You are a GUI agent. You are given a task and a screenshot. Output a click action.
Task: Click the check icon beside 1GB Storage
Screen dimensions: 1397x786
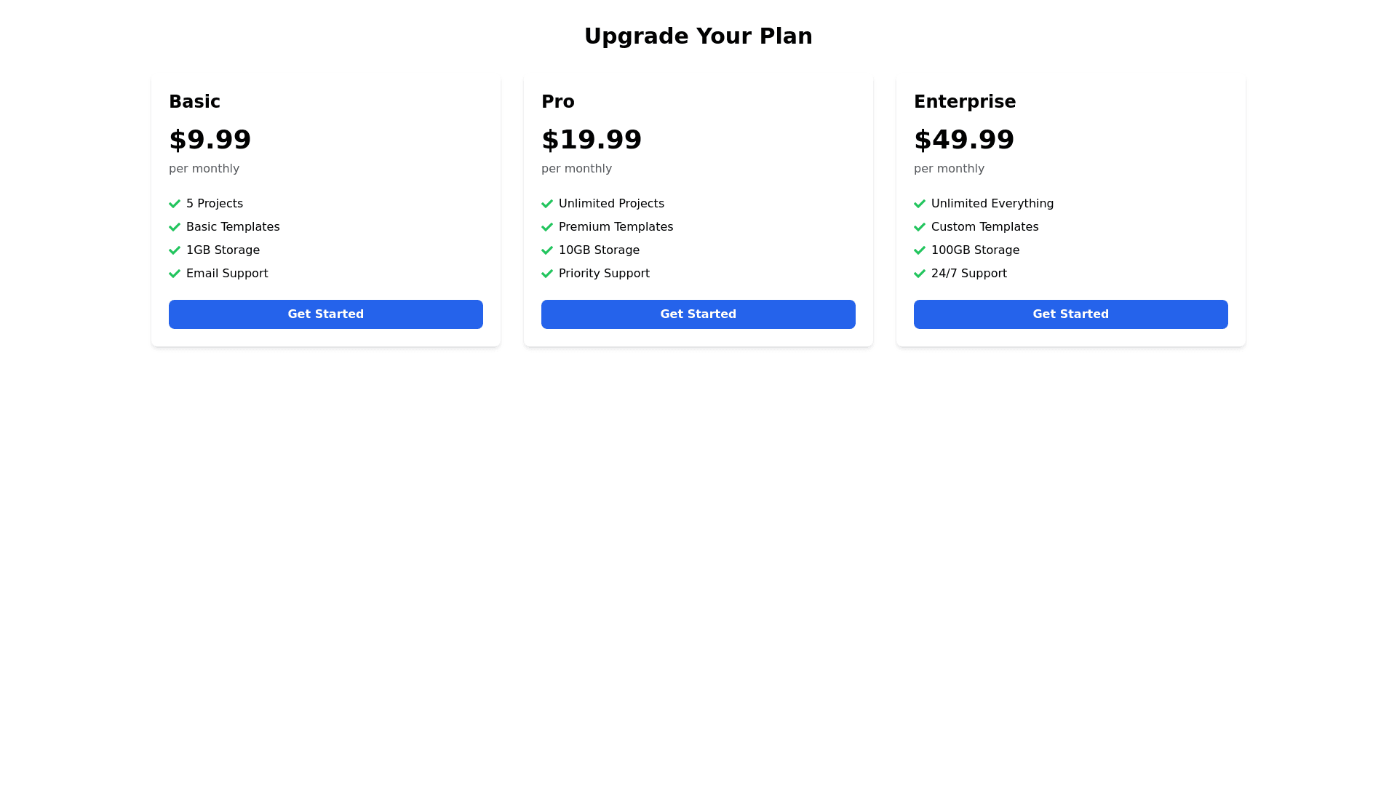tap(175, 250)
